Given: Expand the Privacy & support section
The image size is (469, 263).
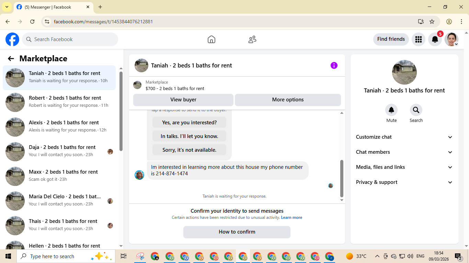Looking at the screenshot, I should click(x=404, y=182).
